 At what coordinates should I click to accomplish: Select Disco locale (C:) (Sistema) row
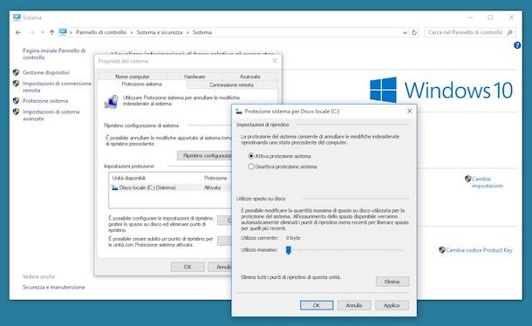point(170,187)
